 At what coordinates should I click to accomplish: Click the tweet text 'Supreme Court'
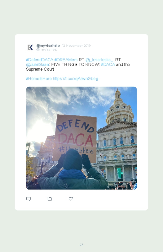pos(40,69)
